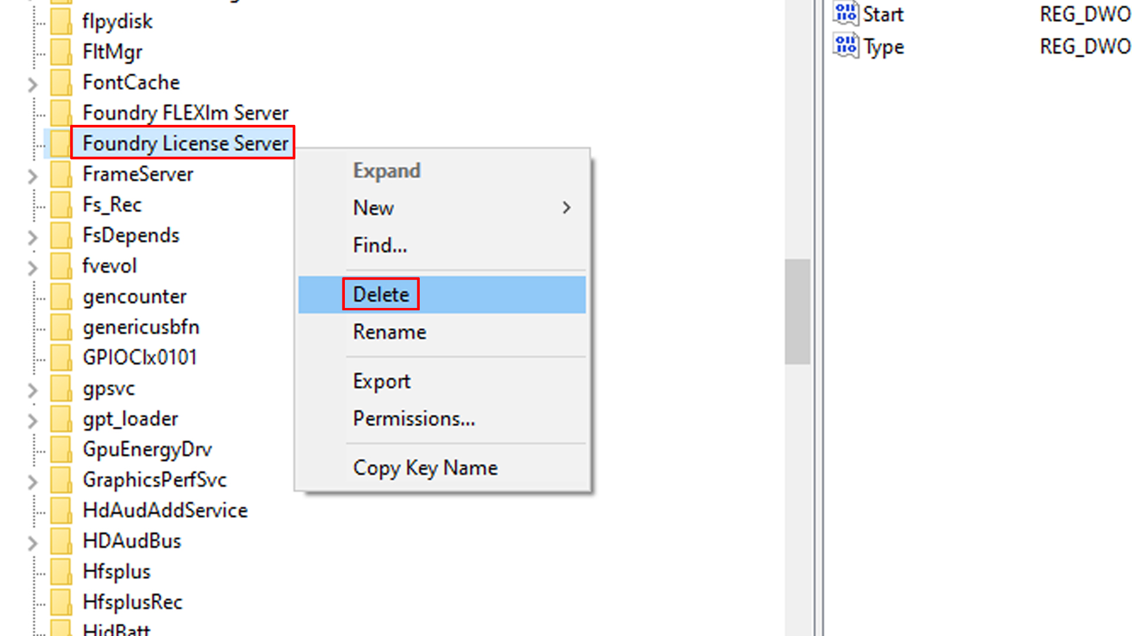
Task: Expand the HDAudBus key arrow
Action: click(32, 543)
